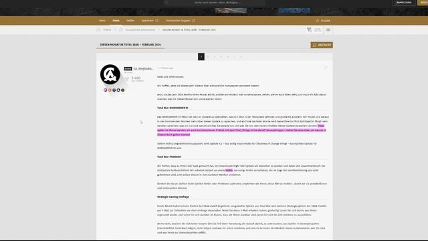Click the search magnifier icon in top bar

tap(167, 3)
